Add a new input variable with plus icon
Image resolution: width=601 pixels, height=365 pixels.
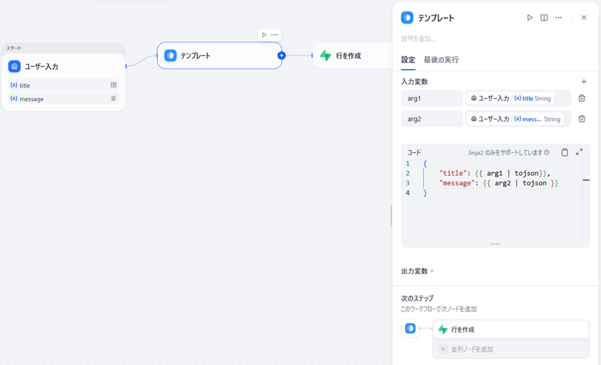pos(583,82)
